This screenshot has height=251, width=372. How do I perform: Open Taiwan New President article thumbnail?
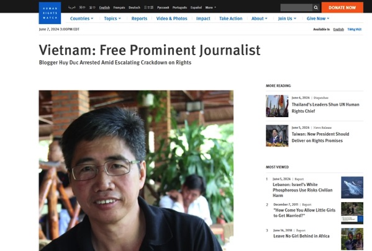(277, 136)
